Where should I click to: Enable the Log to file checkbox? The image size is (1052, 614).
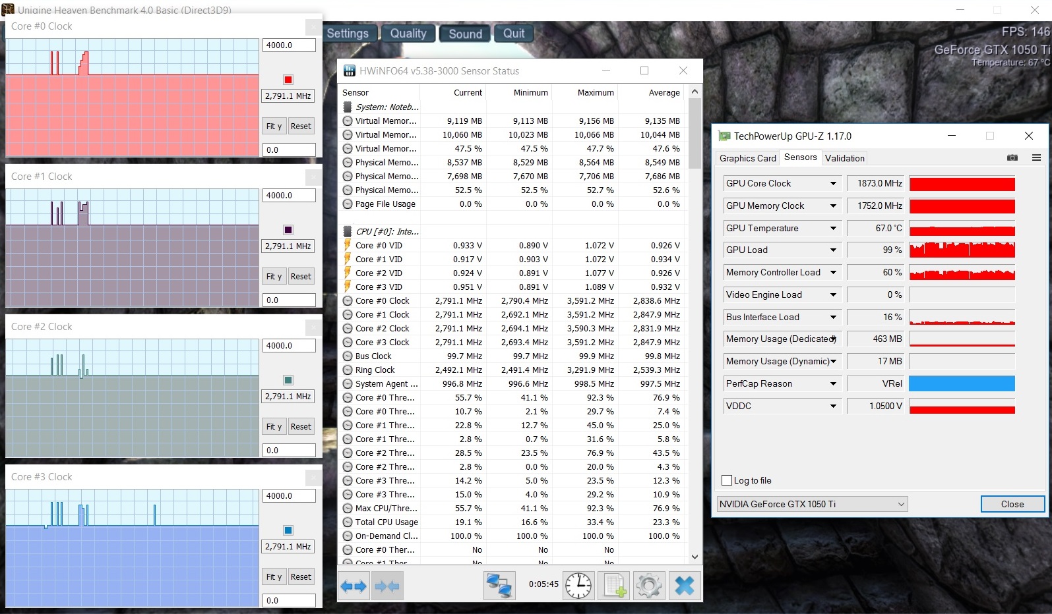pos(727,480)
